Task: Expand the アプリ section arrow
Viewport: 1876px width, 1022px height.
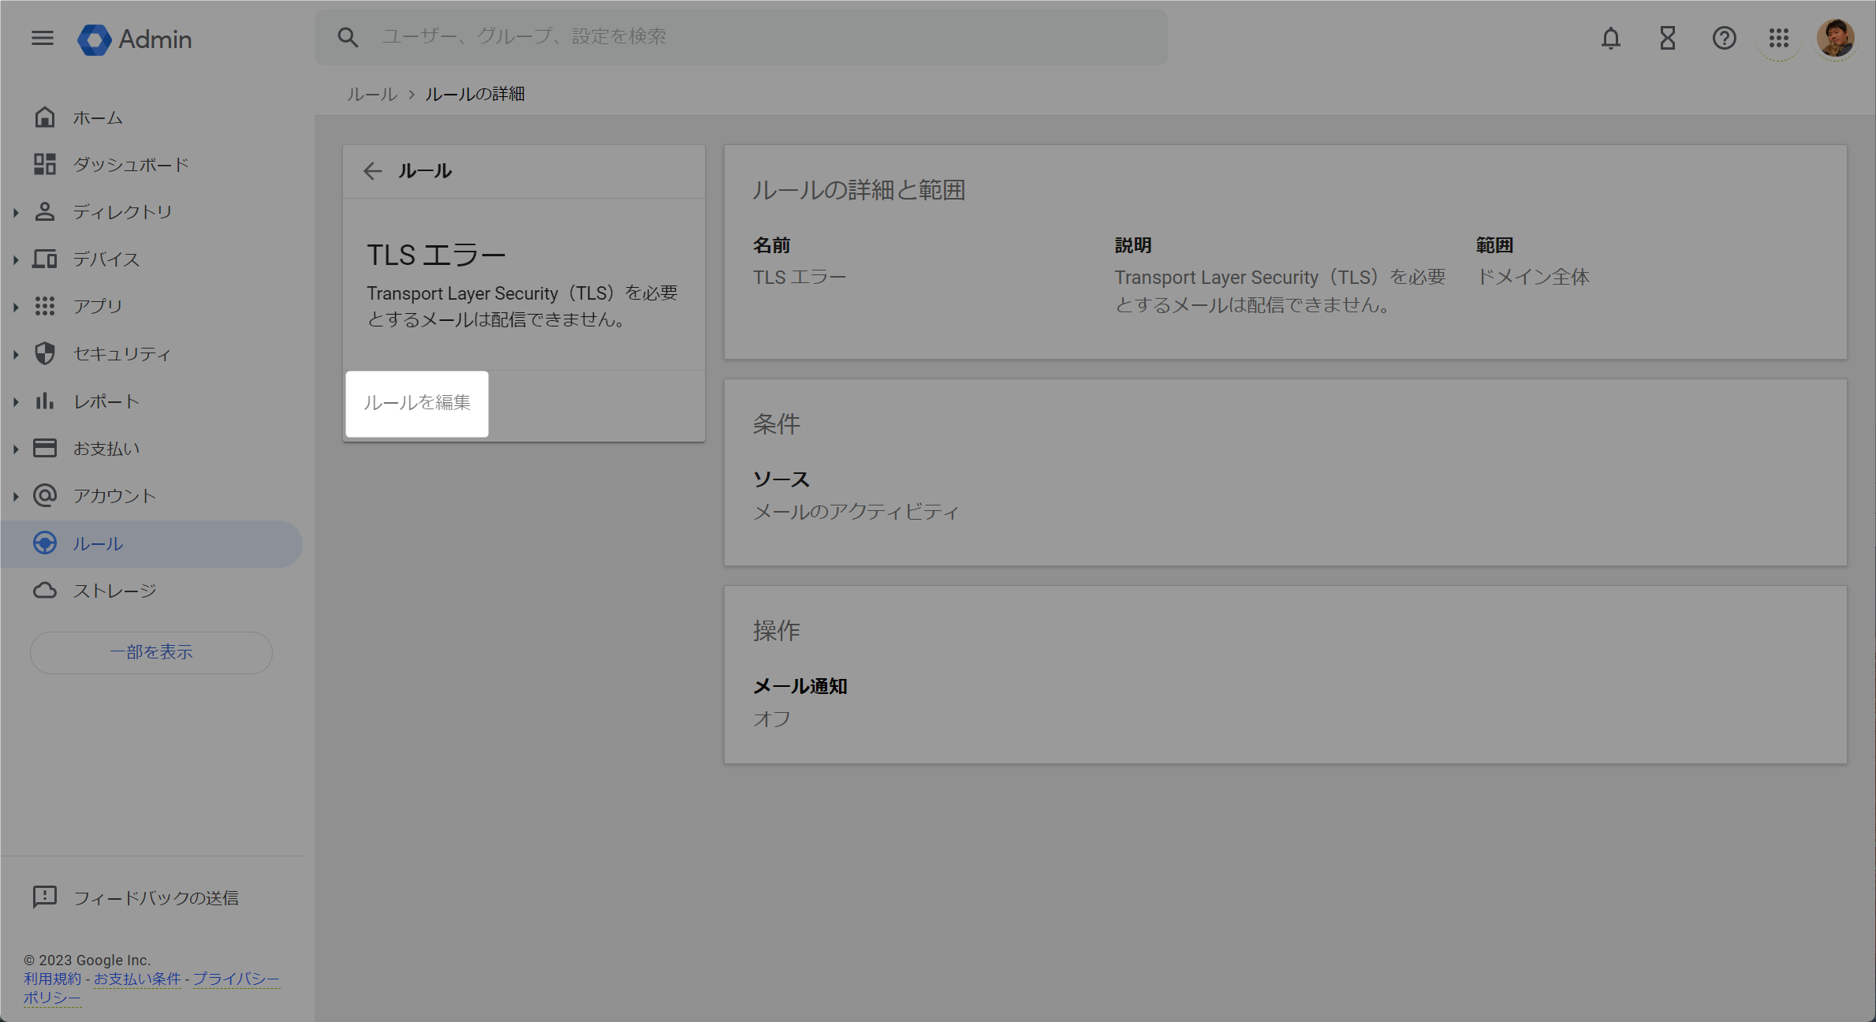Action: (x=16, y=307)
